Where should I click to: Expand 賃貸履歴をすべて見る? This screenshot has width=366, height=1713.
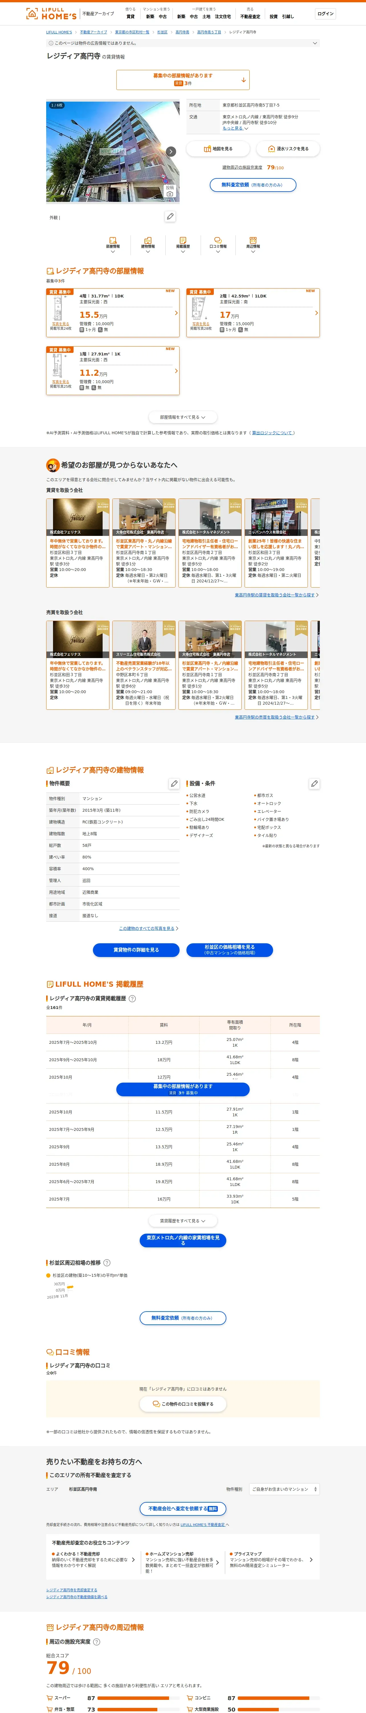click(183, 1220)
